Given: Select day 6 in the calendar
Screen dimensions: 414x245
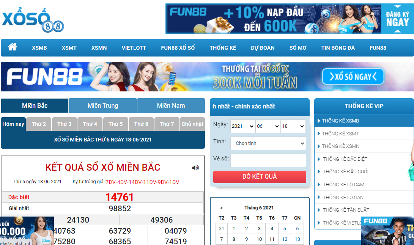Looking at the screenshot, I should (x=297, y=229).
